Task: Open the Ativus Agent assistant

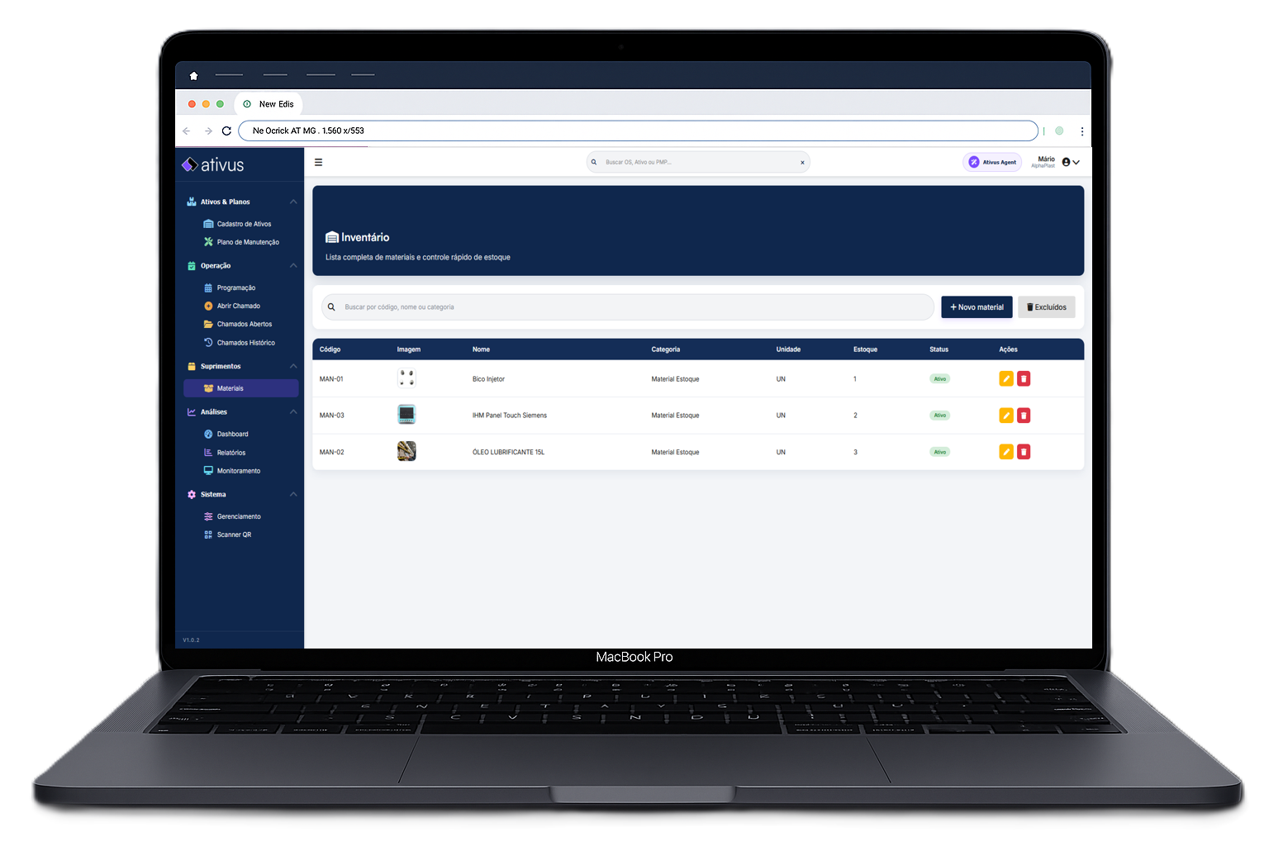Action: point(992,163)
